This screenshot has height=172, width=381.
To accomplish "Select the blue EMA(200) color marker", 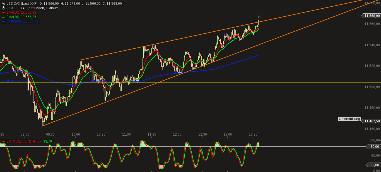I will tap(3, 21).
